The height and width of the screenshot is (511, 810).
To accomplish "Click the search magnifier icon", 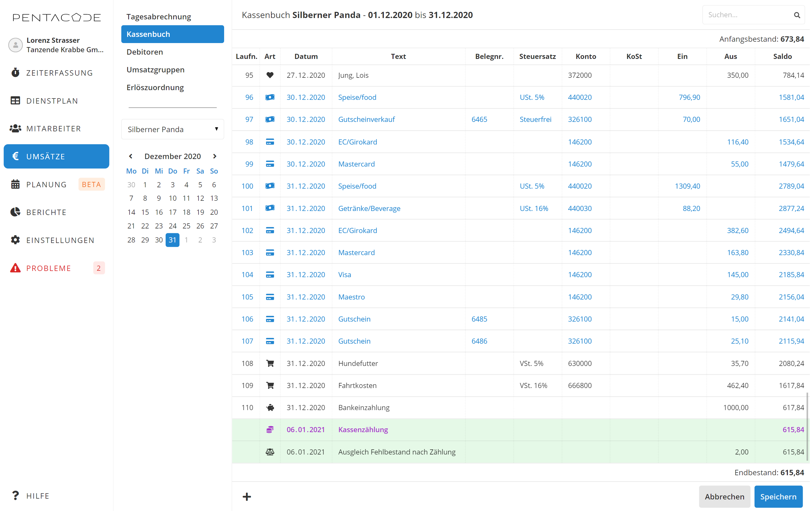I will click(x=797, y=15).
